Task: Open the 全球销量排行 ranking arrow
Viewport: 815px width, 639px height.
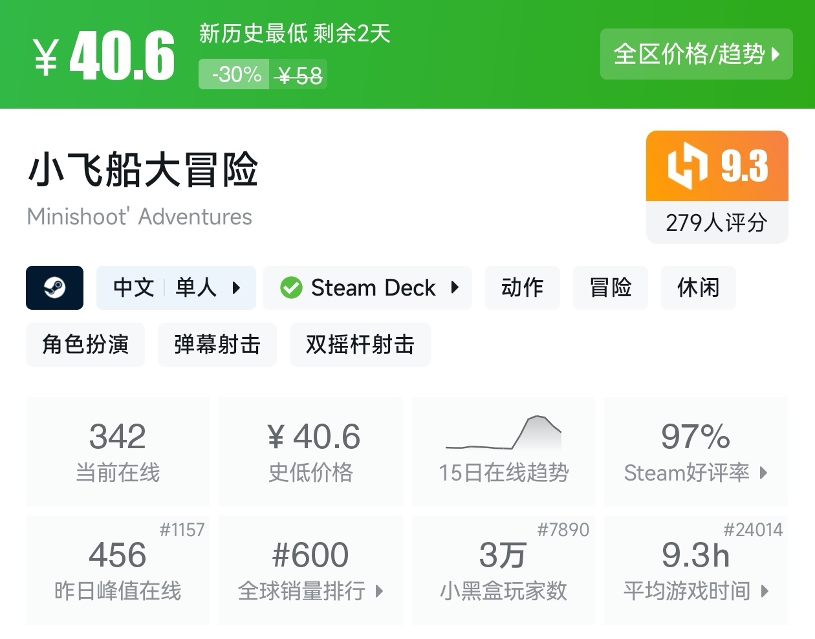Action: pyautogui.click(x=380, y=590)
